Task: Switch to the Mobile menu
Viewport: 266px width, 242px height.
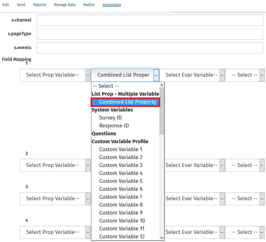Action: coord(89,5)
